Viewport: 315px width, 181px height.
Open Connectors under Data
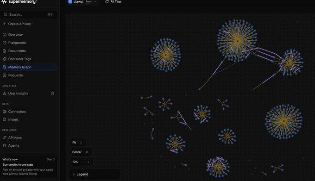(29, 112)
